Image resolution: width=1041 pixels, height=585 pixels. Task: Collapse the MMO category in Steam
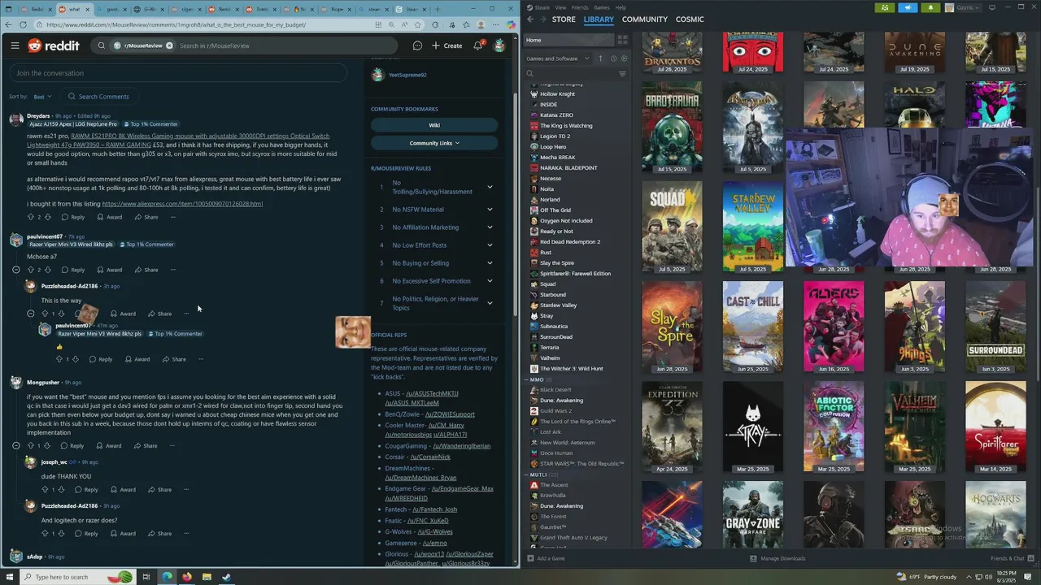tap(527, 379)
